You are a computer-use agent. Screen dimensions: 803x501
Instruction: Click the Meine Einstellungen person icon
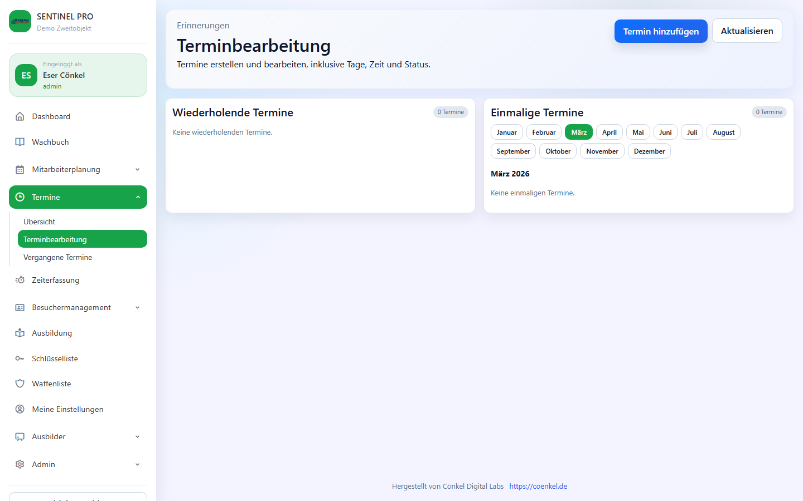[x=20, y=409]
